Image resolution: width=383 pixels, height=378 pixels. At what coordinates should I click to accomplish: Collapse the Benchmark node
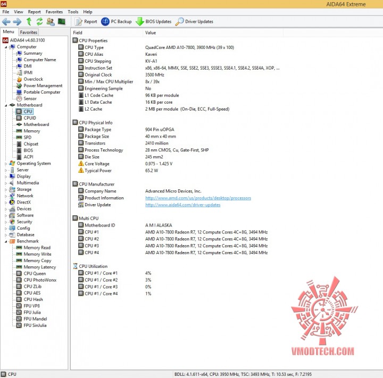point(6,241)
